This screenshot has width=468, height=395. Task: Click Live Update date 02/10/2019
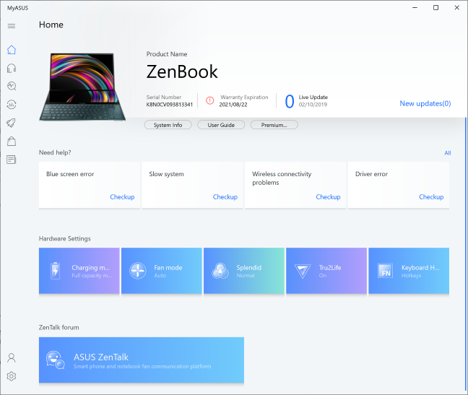313,105
